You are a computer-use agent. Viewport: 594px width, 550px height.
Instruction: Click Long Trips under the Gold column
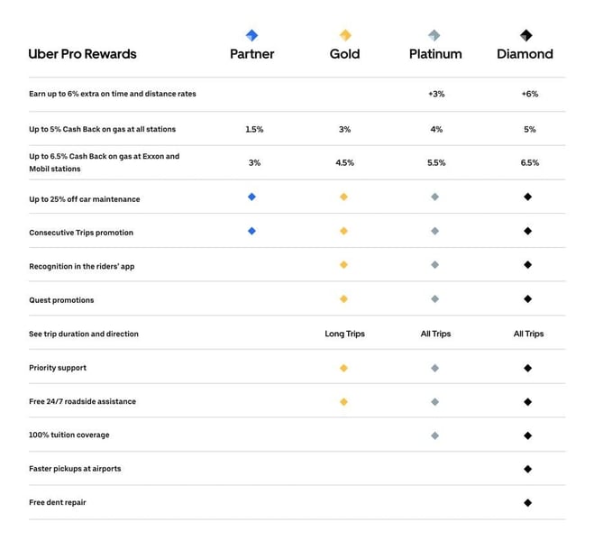[344, 334]
